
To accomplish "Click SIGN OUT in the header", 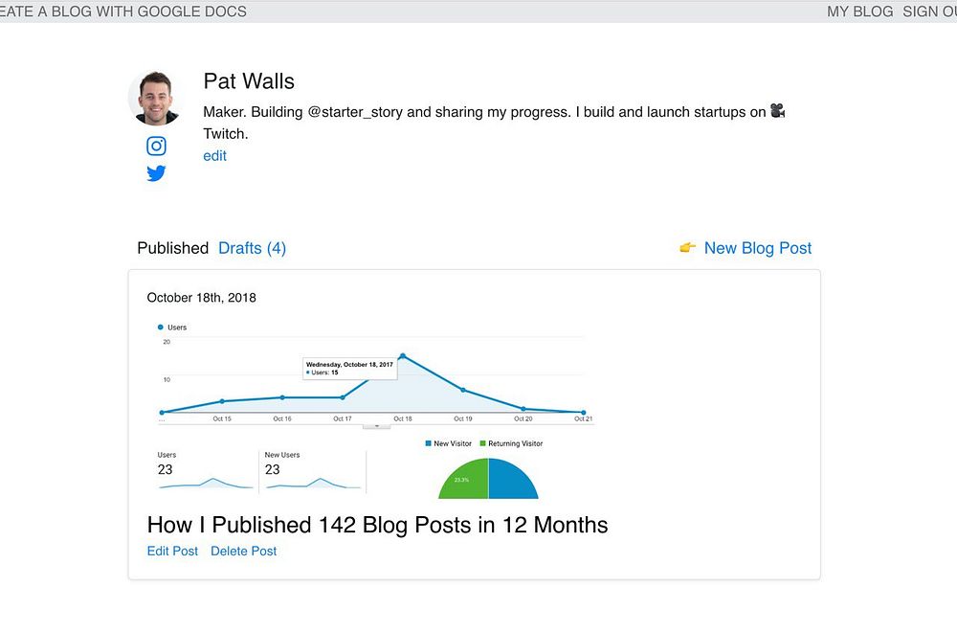I will (929, 11).
